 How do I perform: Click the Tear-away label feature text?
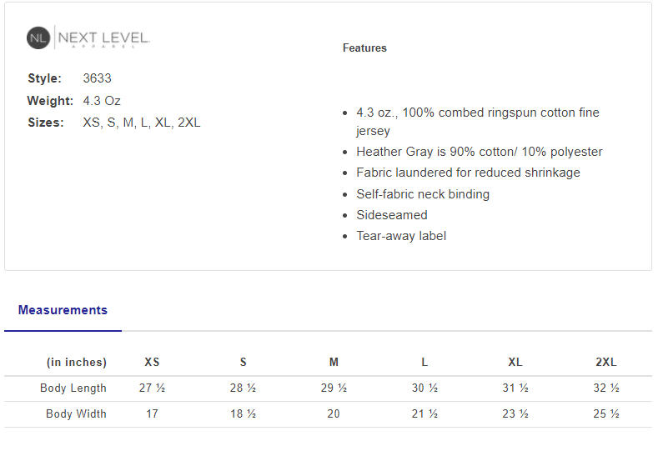pos(401,236)
